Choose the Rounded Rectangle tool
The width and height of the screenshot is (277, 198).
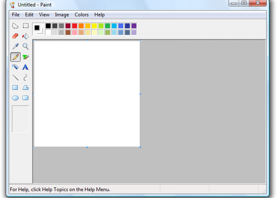point(25,98)
